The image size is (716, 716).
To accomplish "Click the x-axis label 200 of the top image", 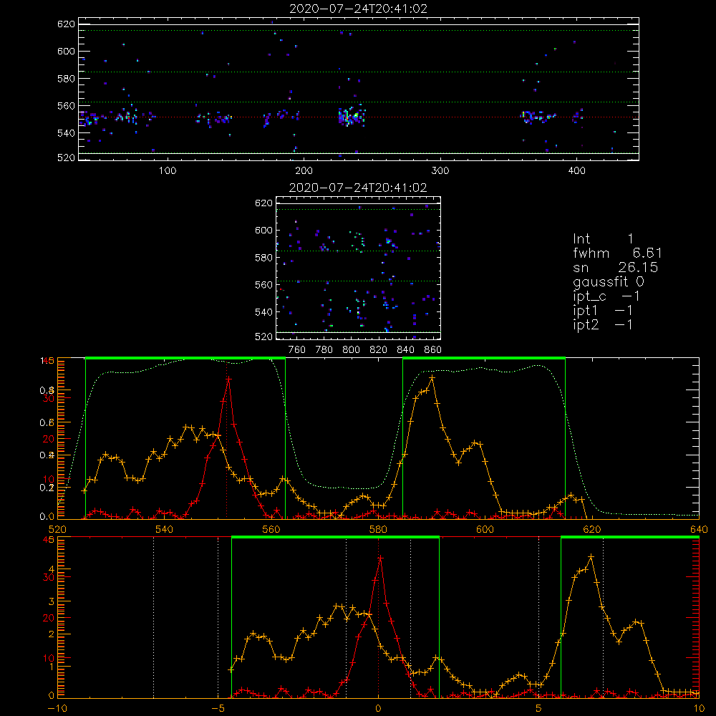I will (x=304, y=171).
